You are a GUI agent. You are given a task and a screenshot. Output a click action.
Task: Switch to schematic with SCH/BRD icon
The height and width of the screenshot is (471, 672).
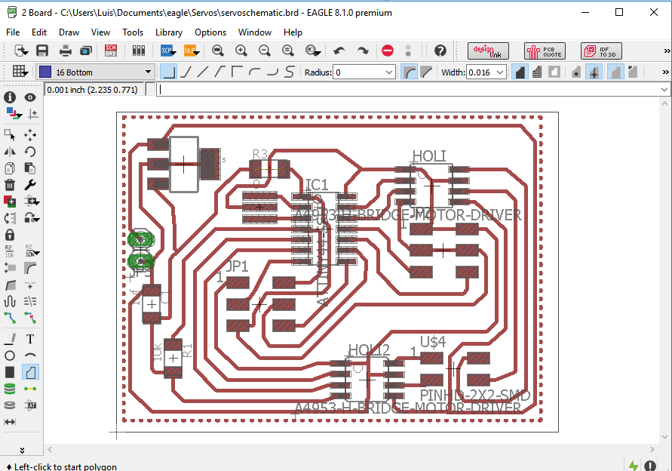(x=111, y=51)
